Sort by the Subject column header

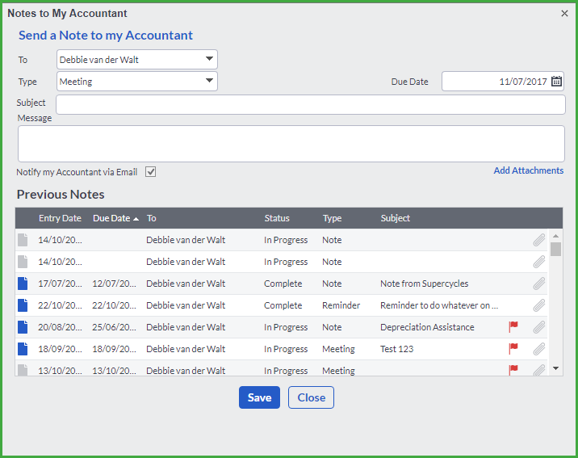tap(396, 218)
